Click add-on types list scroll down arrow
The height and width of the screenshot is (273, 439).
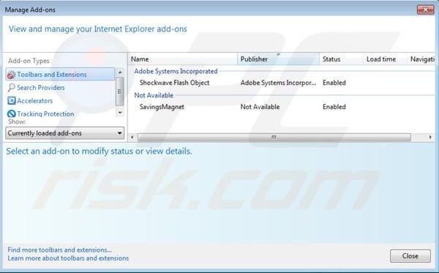click(x=120, y=113)
